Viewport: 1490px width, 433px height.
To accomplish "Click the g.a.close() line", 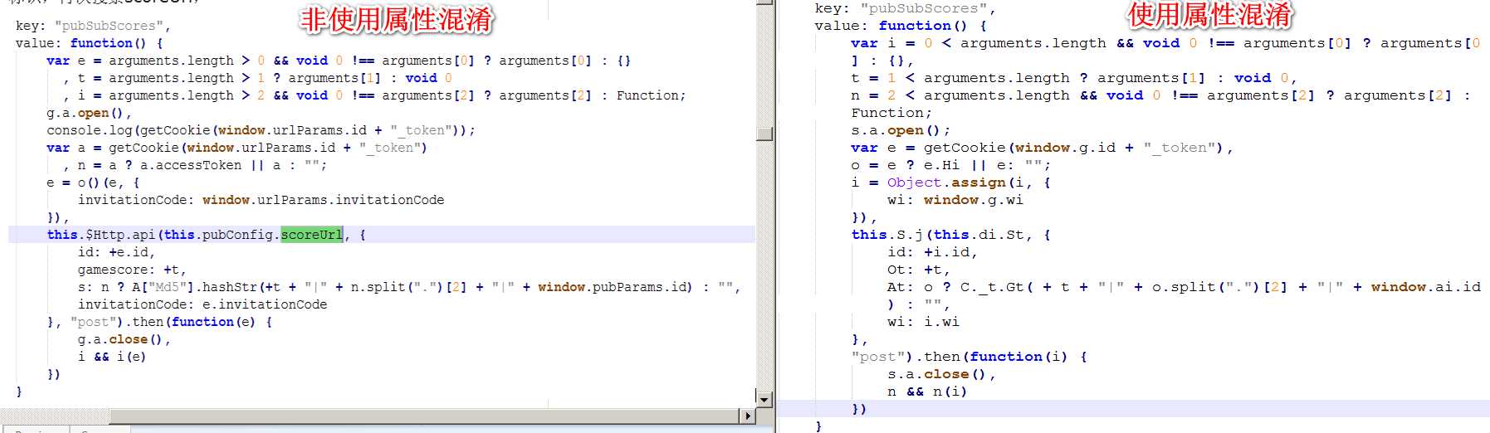I will [x=124, y=339].
